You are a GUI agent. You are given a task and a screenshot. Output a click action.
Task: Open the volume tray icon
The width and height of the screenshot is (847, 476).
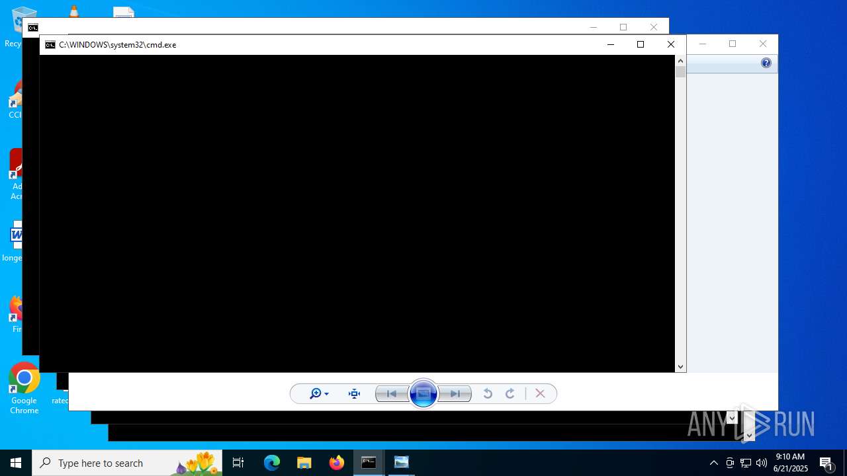click(x=762, y=463)
